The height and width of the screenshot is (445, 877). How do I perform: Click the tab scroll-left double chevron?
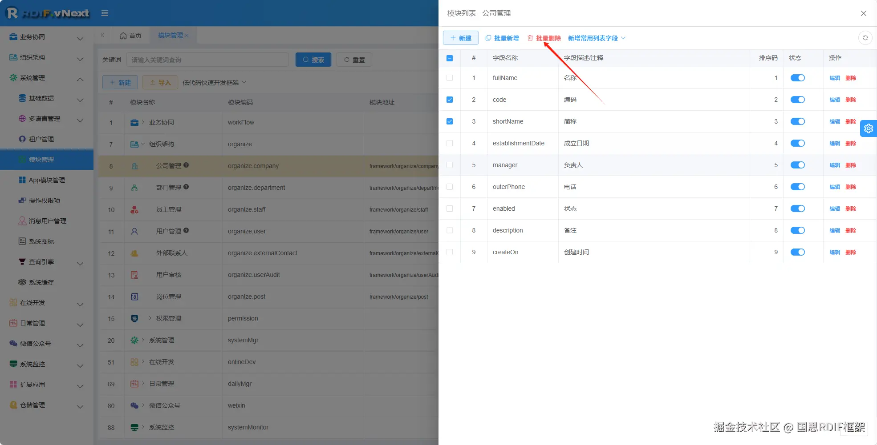click(102, 35)
